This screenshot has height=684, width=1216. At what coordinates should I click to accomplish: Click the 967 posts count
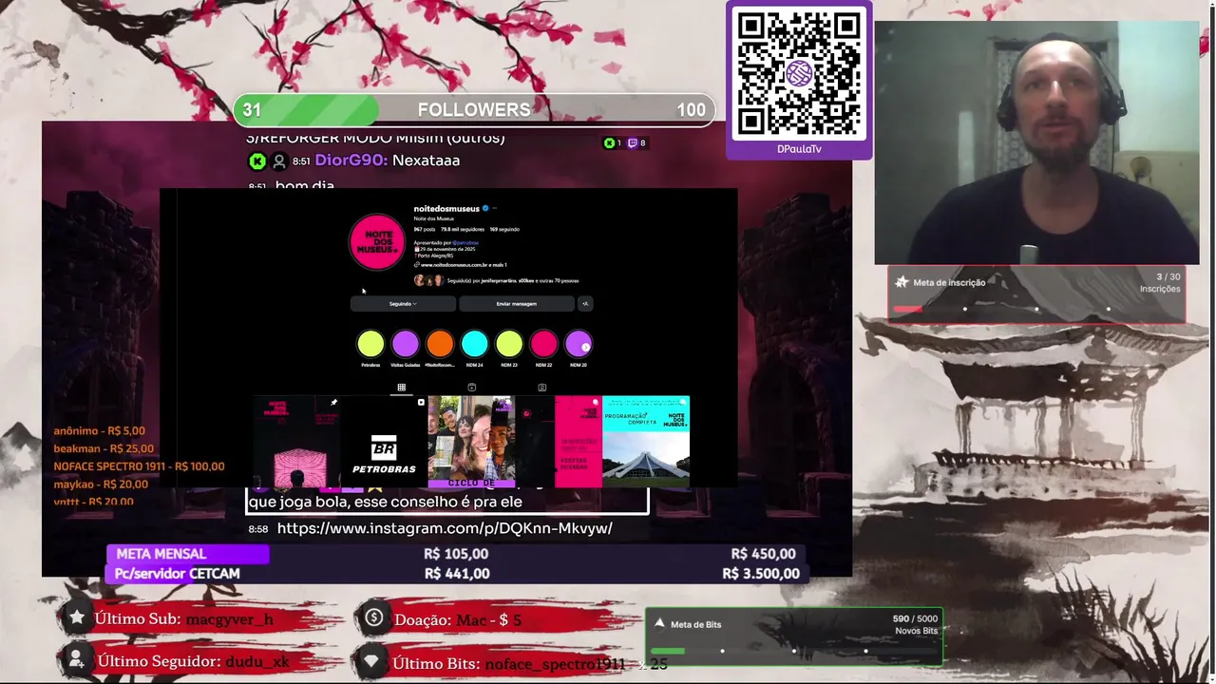click(425, 229)
